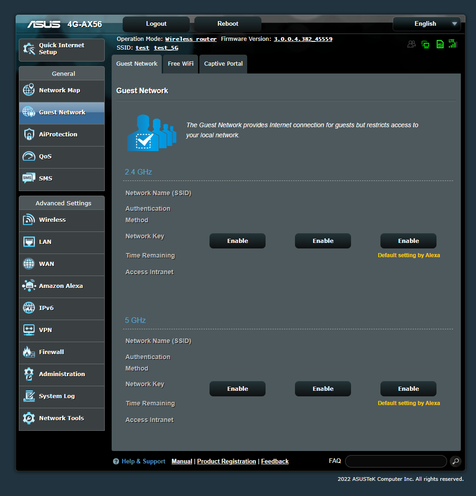This screenshot has width=476, height=496.
Task: Click into the FAQ search field
Action: click(x=396, y=461)
